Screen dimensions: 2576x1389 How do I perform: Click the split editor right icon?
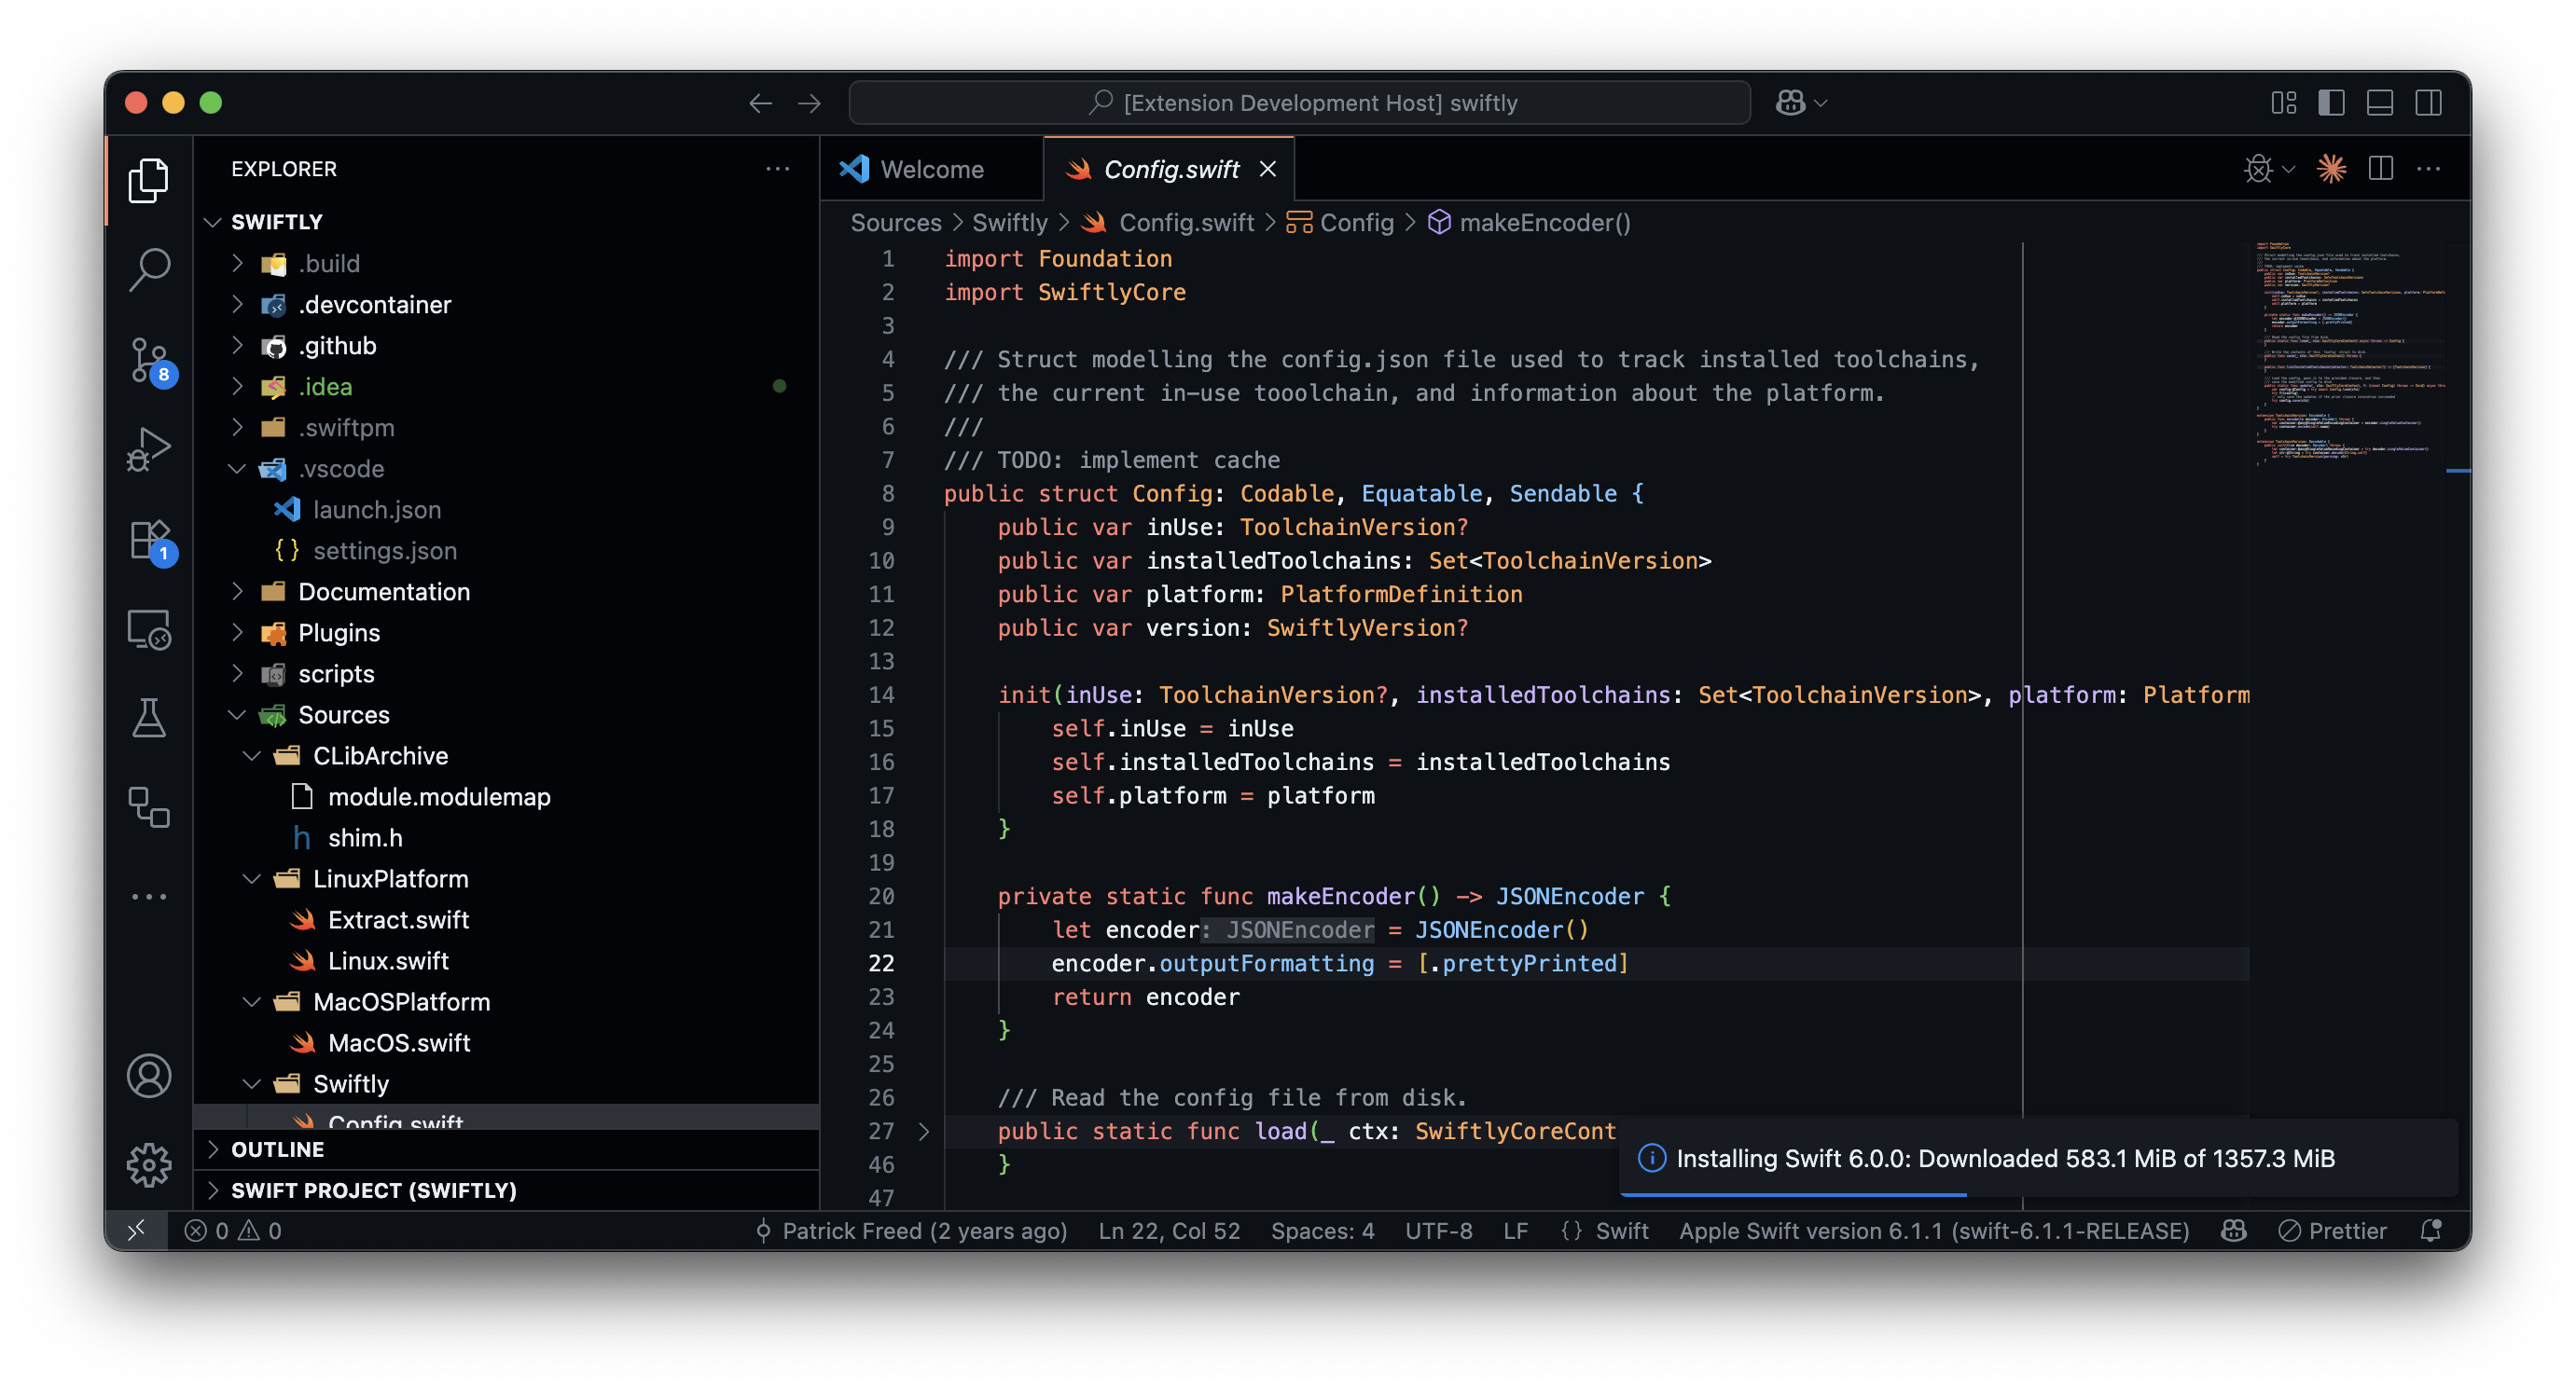pyautogui.click(x=2380, y=169)
